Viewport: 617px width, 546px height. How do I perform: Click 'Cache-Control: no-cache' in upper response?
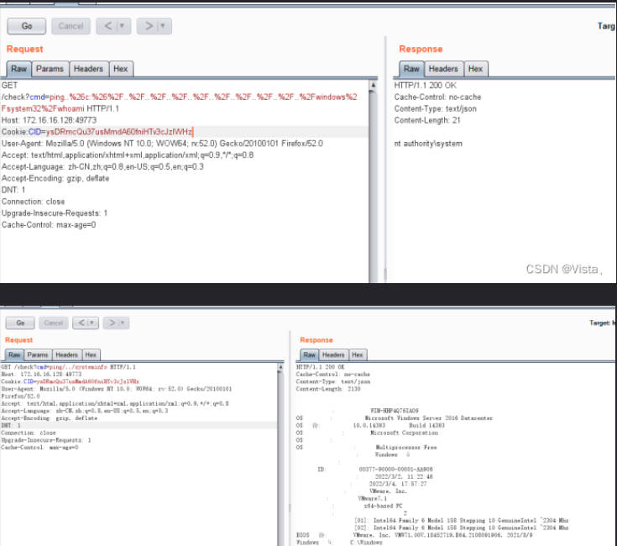click(437, 97)
